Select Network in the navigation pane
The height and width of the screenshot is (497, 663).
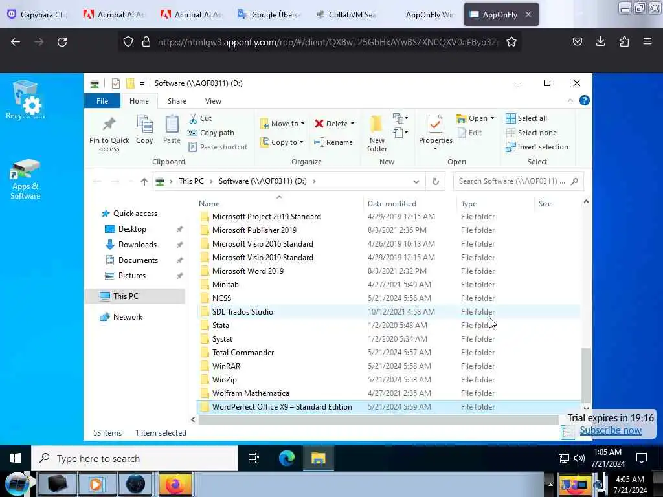click(128, 317)
